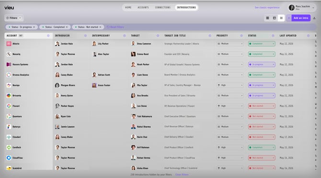Open the Completed status dropdown for Altoris
Viewport: 321px width, 178px height.
[262, 44]
